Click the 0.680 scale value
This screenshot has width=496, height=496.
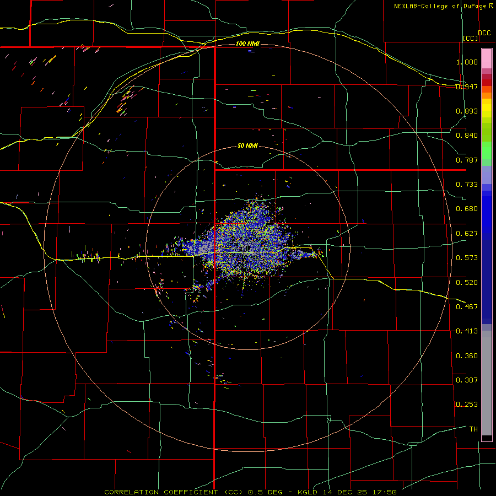click(467, 209)
